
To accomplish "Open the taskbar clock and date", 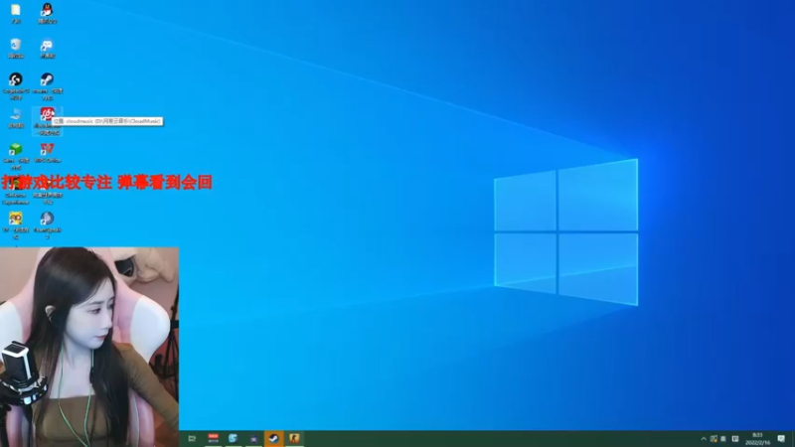I will 757,439.
